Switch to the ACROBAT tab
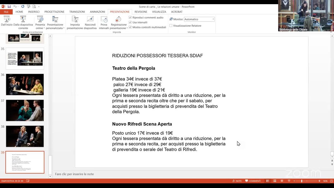The height and width of the screenshot is (188, 334). point(177,12)
